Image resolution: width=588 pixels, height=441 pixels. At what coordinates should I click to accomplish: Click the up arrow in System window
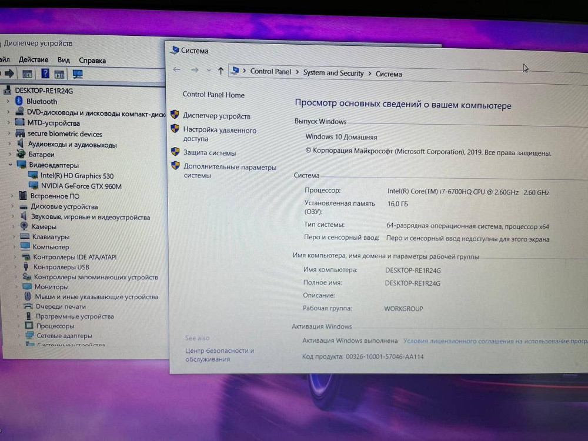(220, 71)
